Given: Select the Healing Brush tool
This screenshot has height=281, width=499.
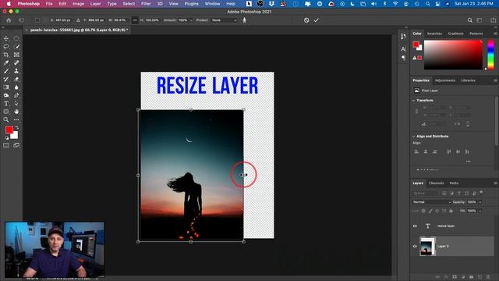Looking at the screenshot, I should 16,62.
